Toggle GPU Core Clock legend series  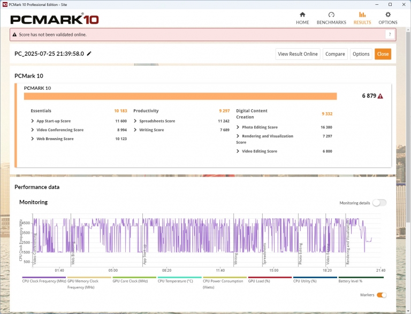point(134,280)
